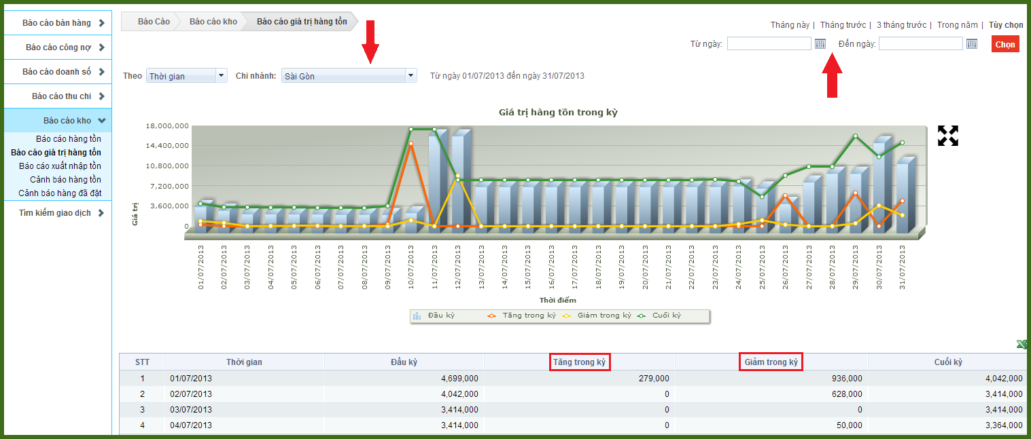This screenshot has width=1031, height=439.
Task: Sort by Tăng trong kỳ column header
Action: coord(579,362)
